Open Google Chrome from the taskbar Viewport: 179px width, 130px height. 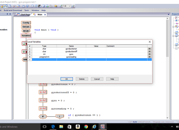pos(86,127)
